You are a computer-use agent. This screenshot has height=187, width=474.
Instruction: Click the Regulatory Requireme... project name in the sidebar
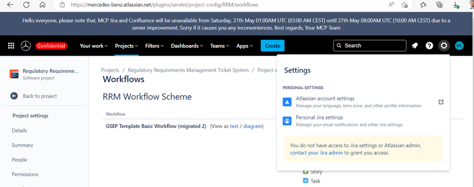(x=50, y=71)
